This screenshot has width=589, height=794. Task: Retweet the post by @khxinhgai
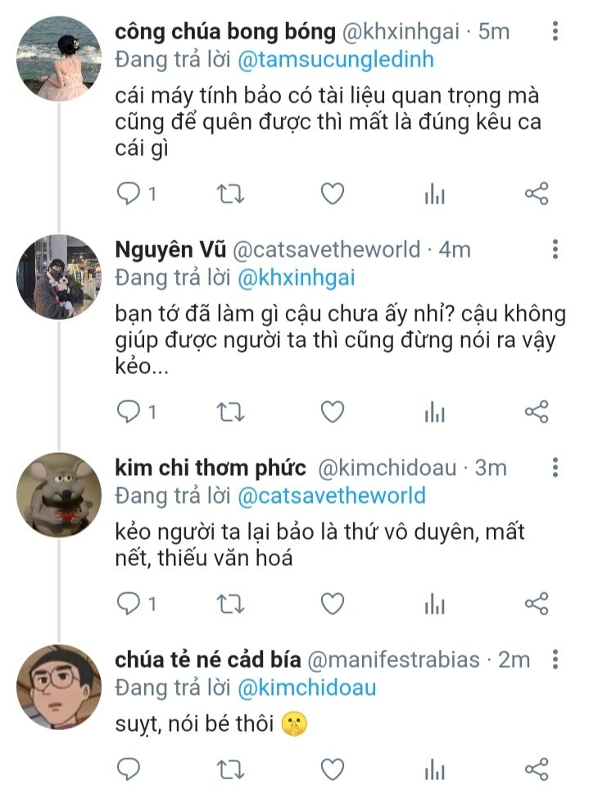click(x=229, y=194)
